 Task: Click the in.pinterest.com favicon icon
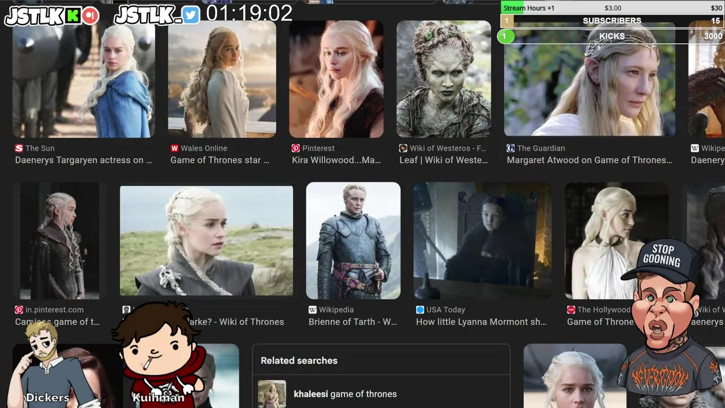point(19,310)
